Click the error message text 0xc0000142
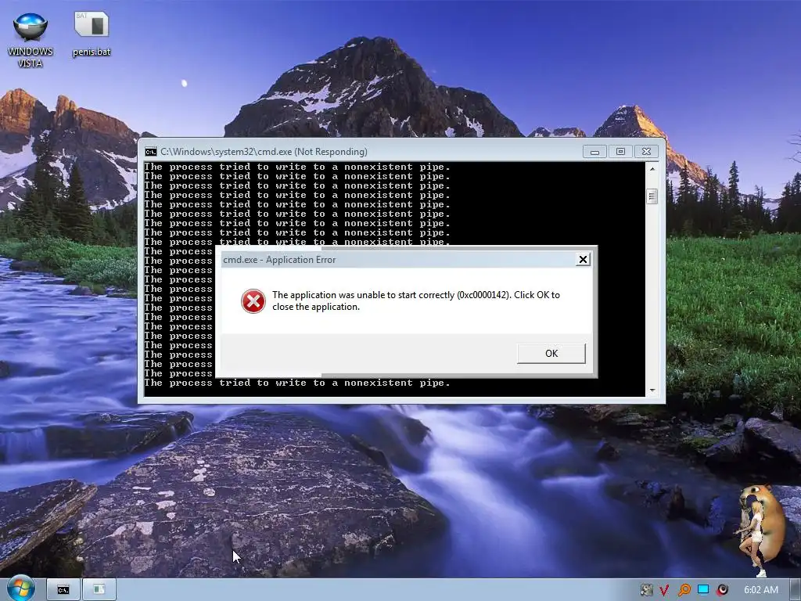 483,295
